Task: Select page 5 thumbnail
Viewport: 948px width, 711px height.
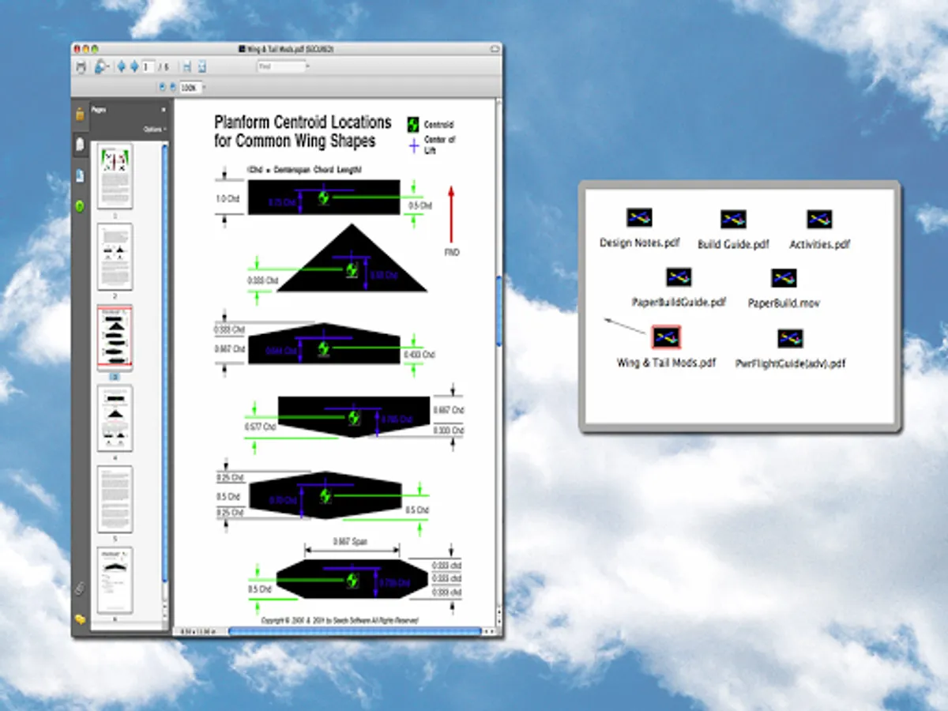Action: 115,499
